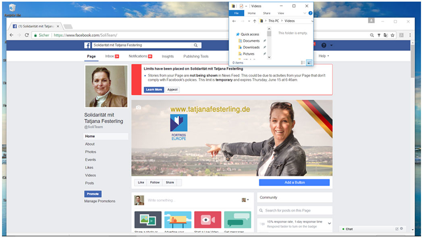Go back using the Chrome back arrow

(11, 35)
